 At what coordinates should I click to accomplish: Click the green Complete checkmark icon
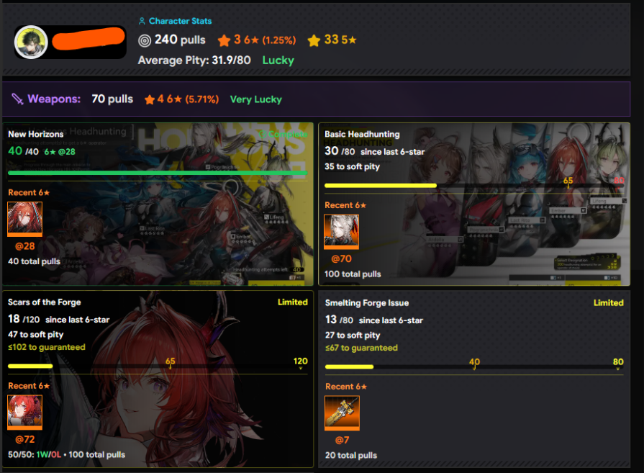[x=263, y=135]
